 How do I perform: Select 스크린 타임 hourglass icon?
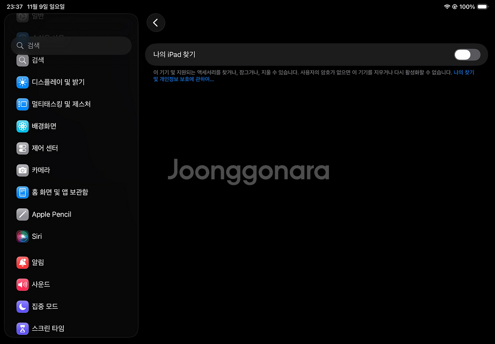[x=22, y=328]
